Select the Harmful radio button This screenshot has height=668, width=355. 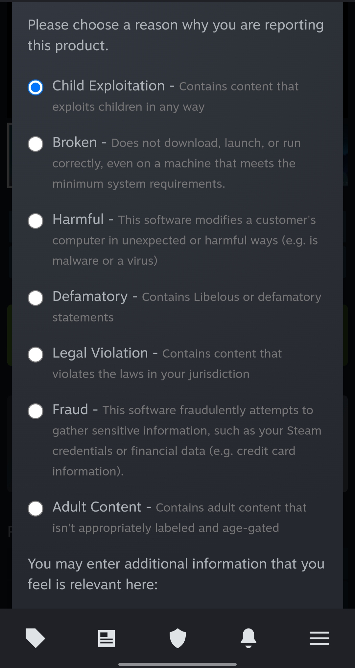point(35,221)
